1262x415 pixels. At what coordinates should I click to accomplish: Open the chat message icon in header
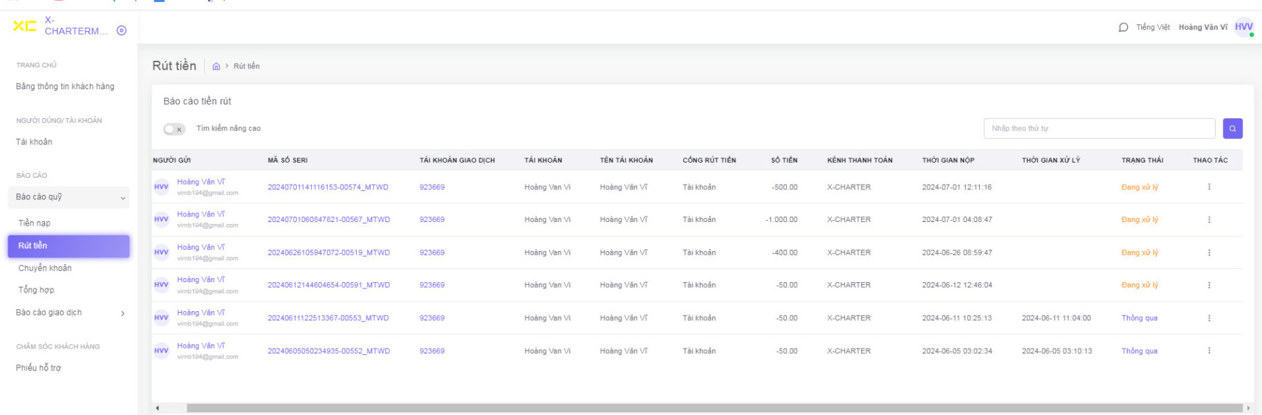(1123, 28)
